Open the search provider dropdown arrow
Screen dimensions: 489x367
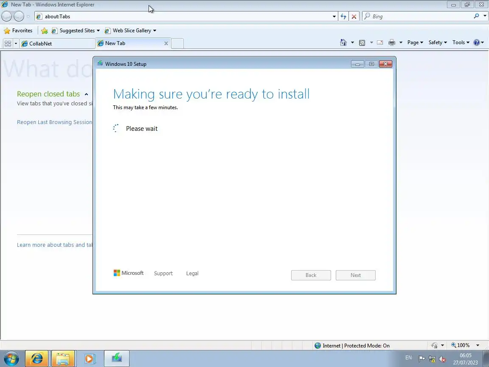click(485, 16)
